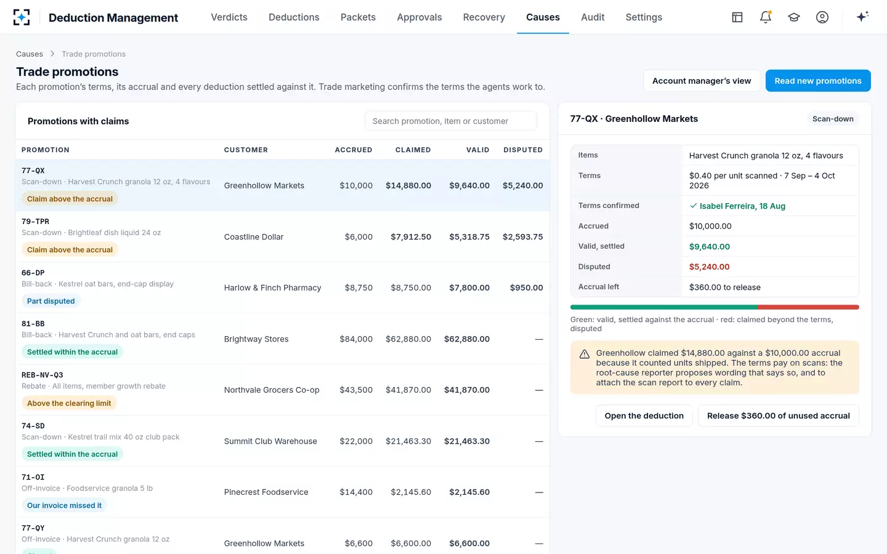Click the Promotion column header

(46, 150)
